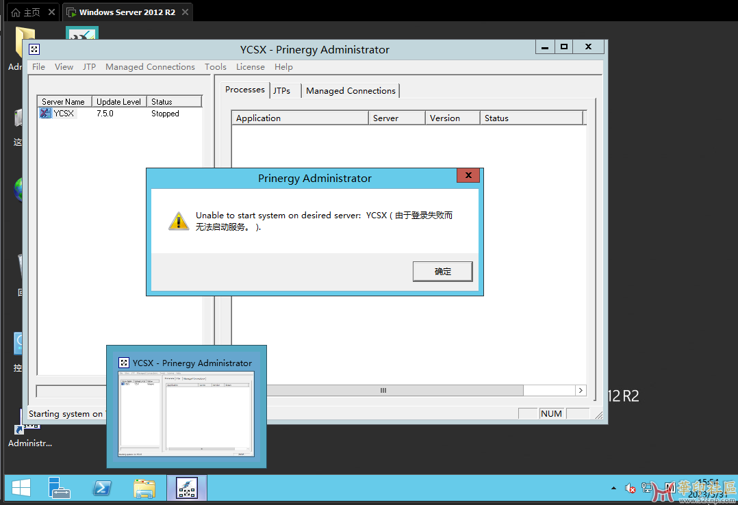Close the 主页 tab

[x=52, y=12]
